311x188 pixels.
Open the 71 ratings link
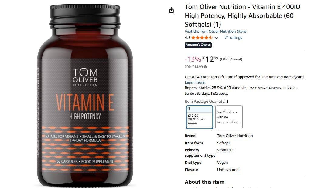tap(233, 37)
